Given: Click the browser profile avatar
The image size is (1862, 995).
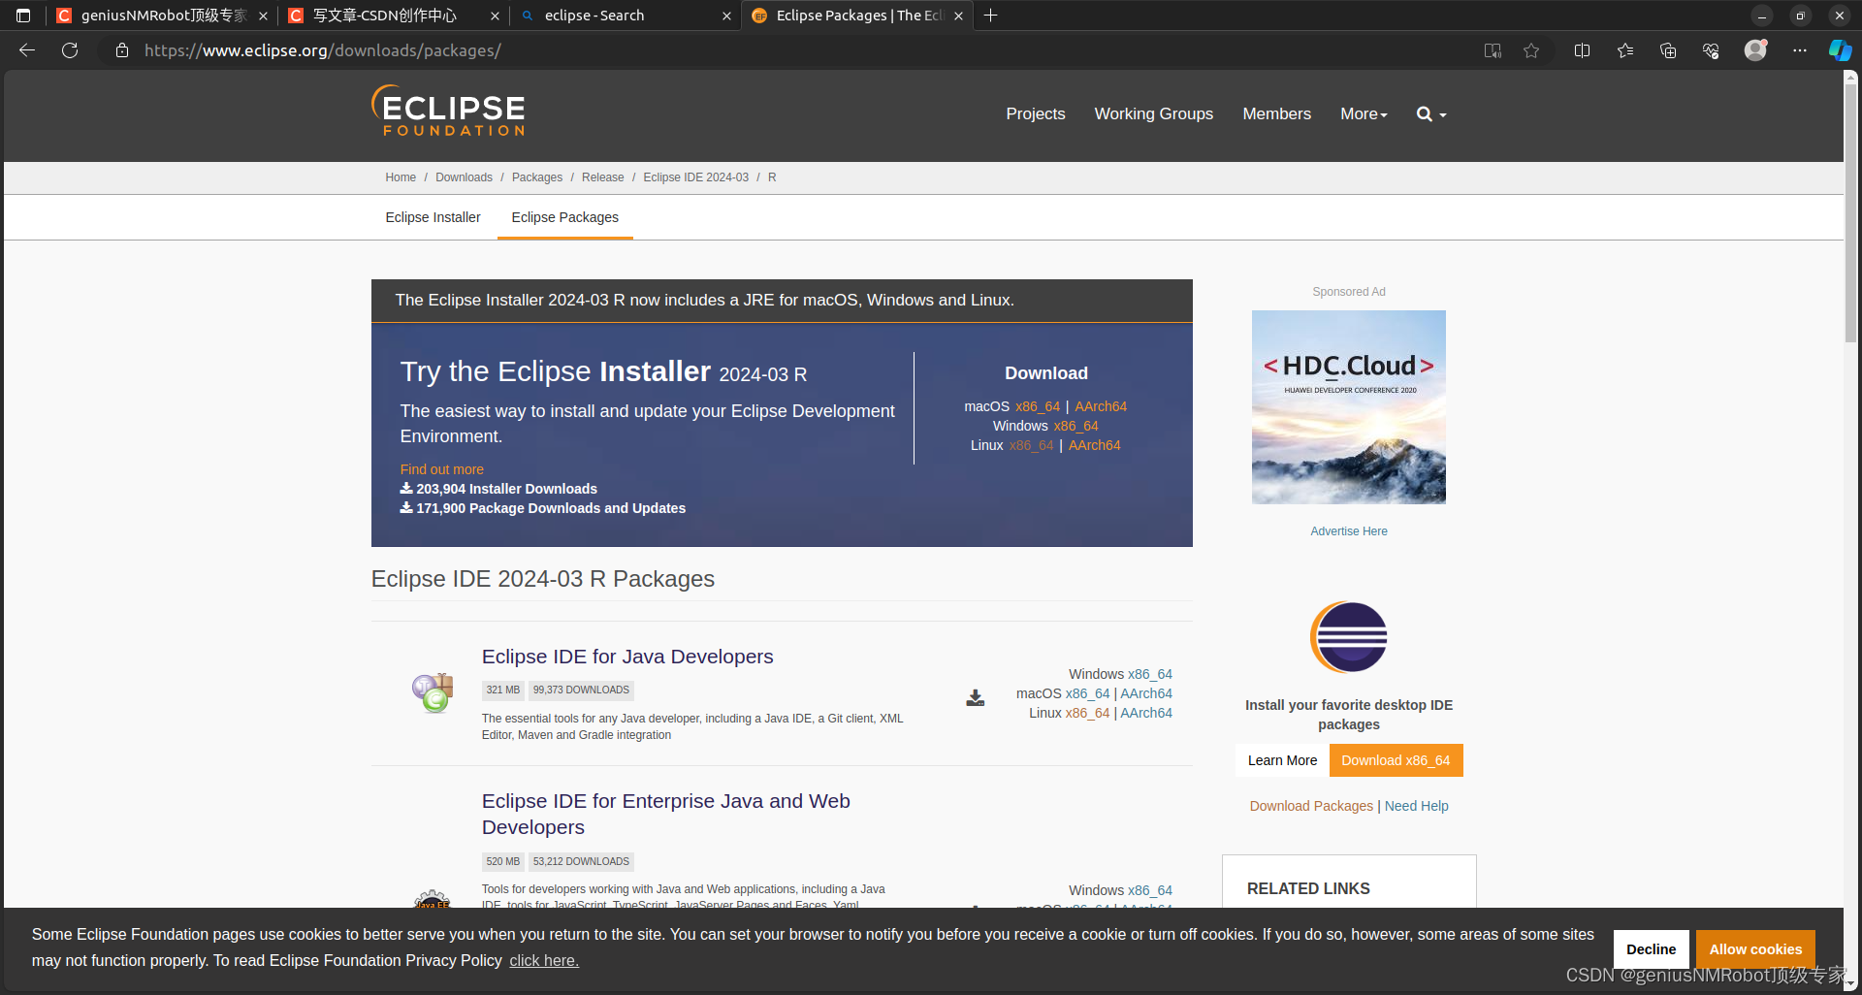Looking at the screenshot, I should click(1755, 50).
